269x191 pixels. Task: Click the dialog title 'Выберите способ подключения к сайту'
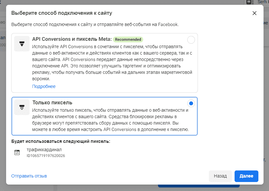point(61,13)
